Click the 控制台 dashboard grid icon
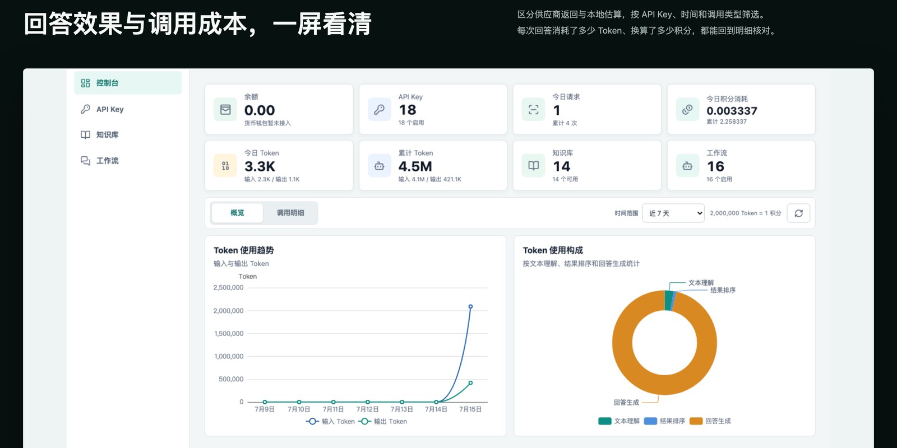This screenshot has width=897, height=448. tap(85, 83)
